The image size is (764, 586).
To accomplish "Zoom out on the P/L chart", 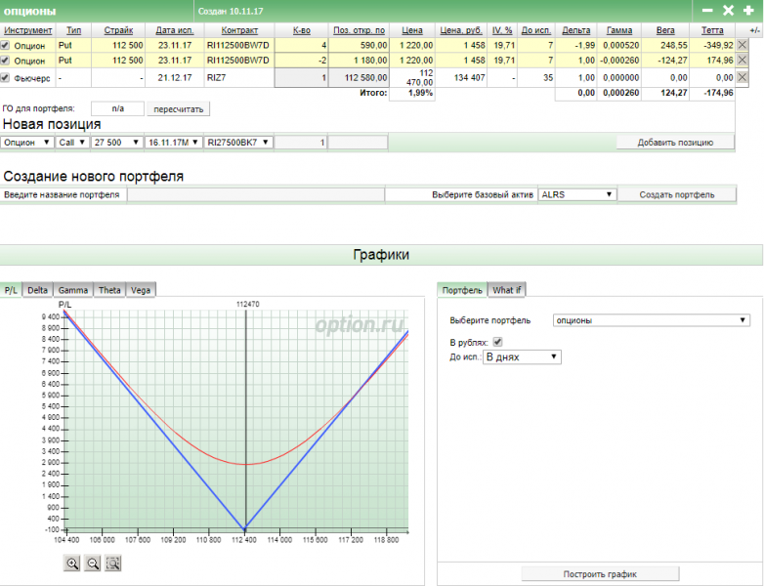I will (93, 563).
